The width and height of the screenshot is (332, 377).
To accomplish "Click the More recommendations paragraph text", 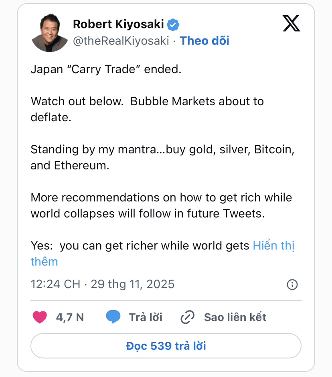I will coord(161,198).
